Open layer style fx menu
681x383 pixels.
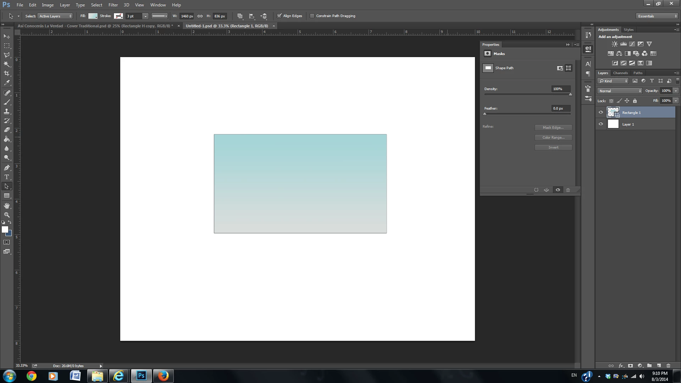coord(621,366)
